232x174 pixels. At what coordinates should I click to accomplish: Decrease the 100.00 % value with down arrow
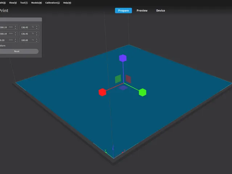pos(37,41)
